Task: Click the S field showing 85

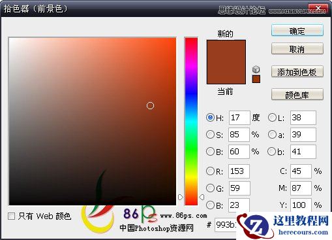Action: point(239,135)
